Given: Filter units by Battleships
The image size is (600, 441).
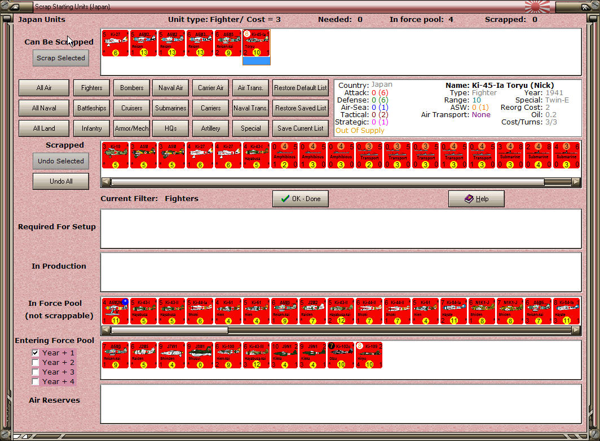Looking at the screenshot, I should 92,108.
